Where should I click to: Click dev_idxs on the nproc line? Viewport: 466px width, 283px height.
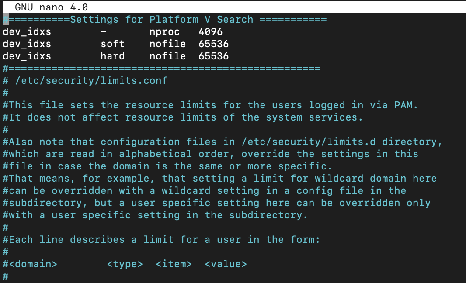pyautogui.click(x=27, y=32)
